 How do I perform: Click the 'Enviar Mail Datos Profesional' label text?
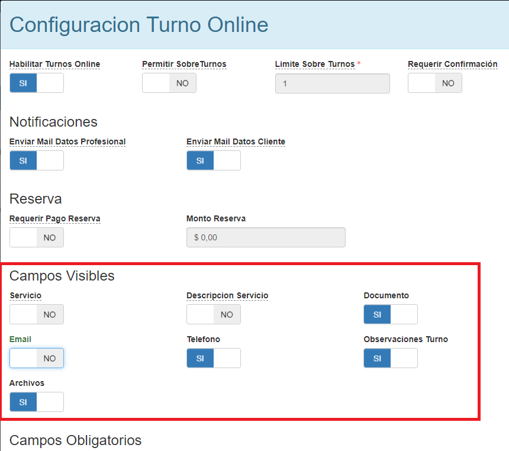click(x=67, y=141)
